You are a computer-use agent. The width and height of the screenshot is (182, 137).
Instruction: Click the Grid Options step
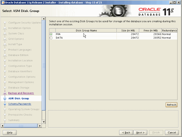pos(16,39)
